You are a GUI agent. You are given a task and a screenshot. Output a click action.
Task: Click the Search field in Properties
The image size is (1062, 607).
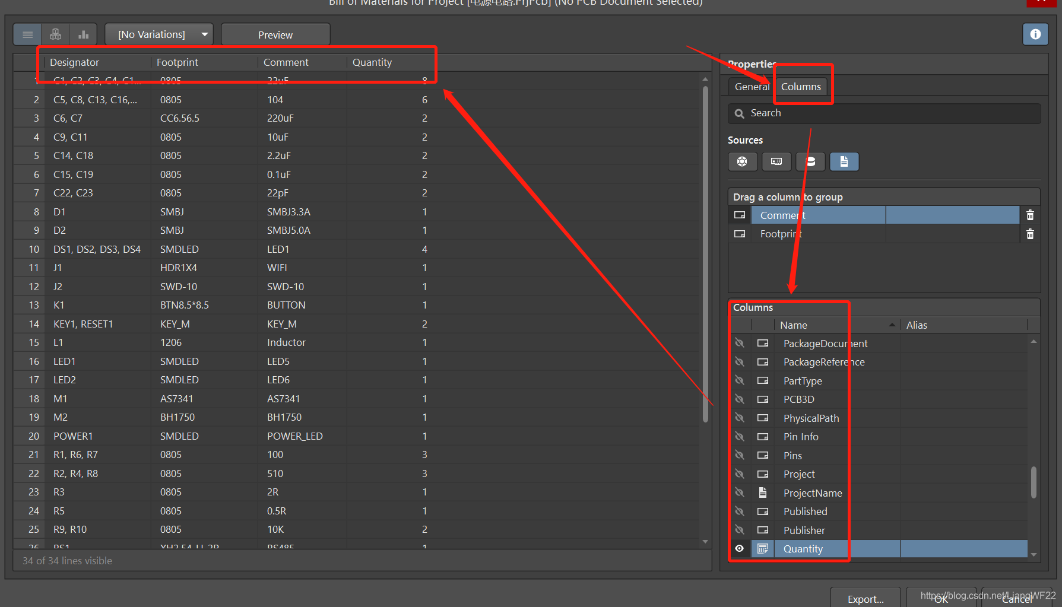(x=885, y=113)
